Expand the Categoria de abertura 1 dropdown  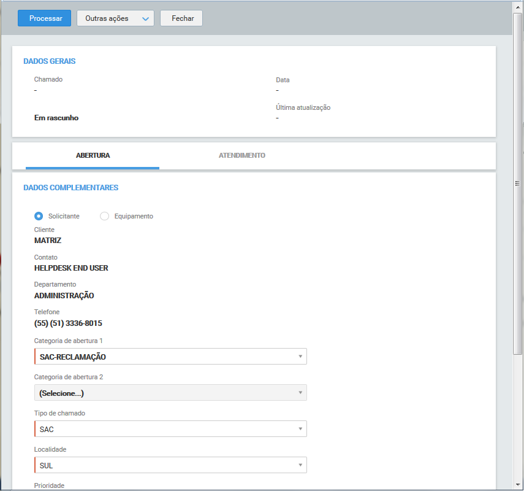(x=171, y=357)
